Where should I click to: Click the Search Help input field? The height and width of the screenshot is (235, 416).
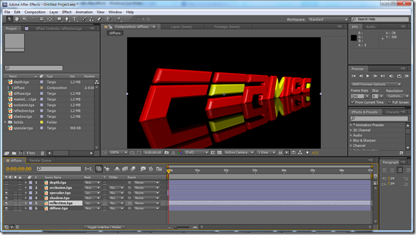(380, 19)
